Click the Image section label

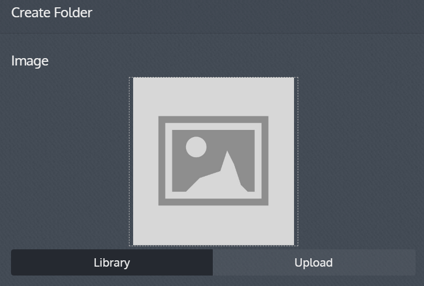coord(30,61)
